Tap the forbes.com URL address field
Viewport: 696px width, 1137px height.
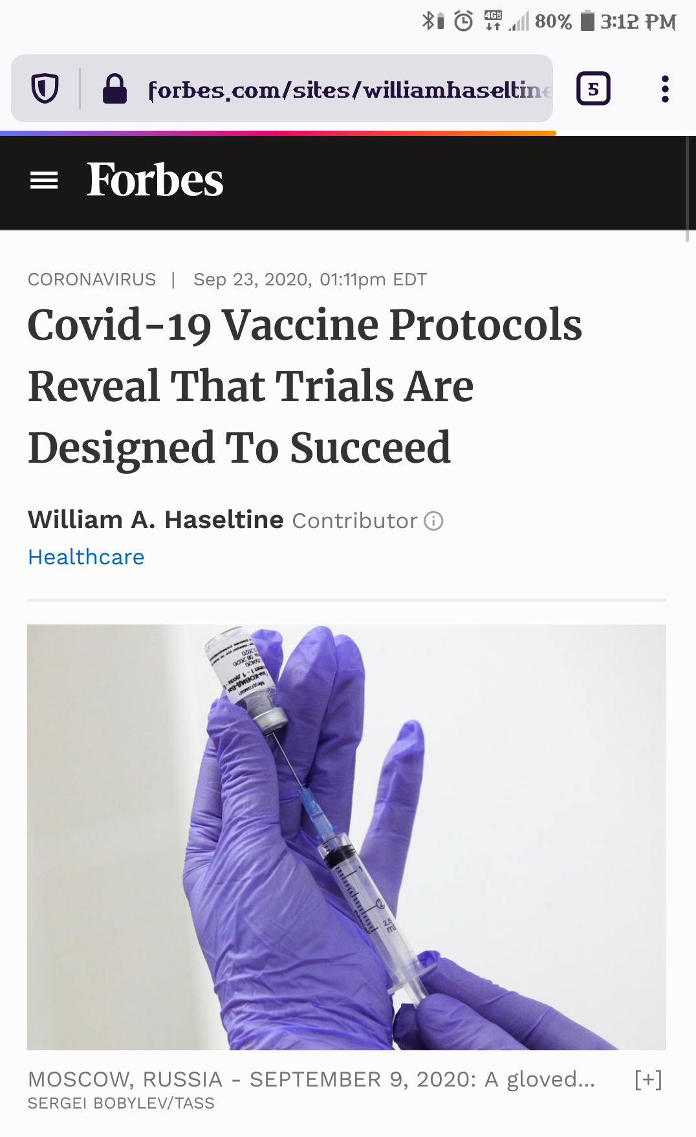349,89
